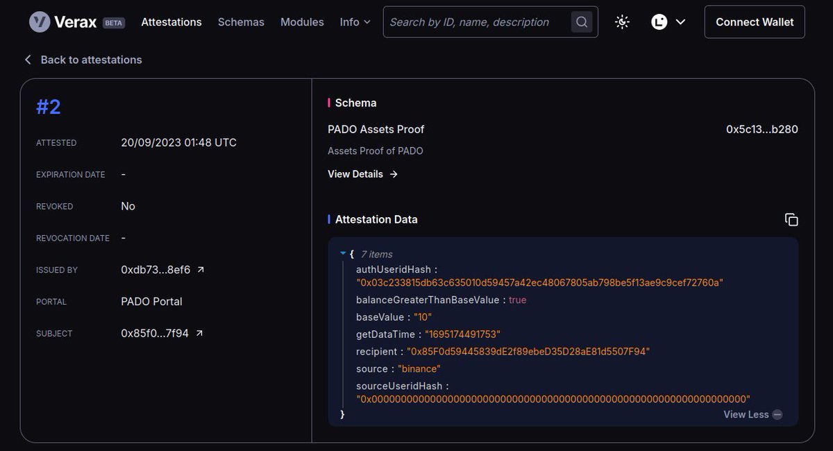Screen dimensions: 833x451
Task: Focus the Search by ID input field
Action: [x=478, y=22]
